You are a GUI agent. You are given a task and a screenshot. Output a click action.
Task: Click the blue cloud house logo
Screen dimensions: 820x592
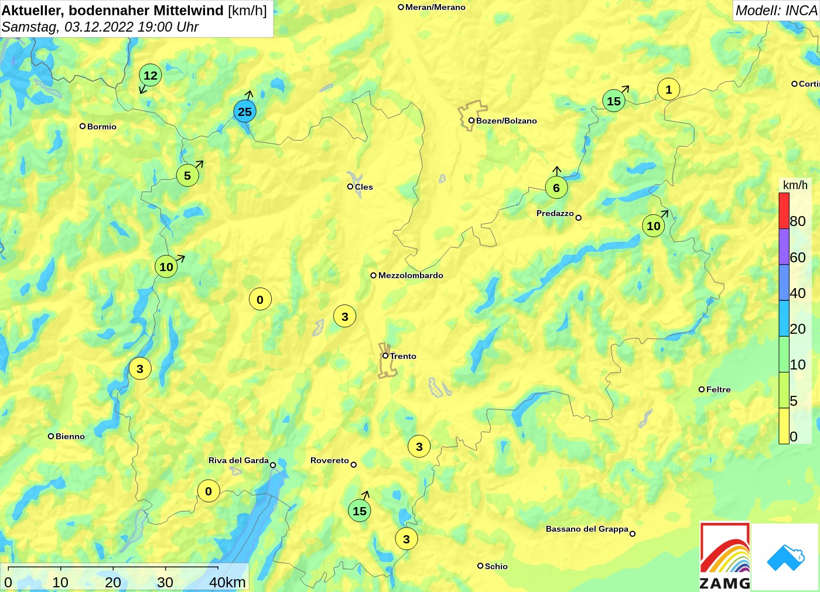[x=785, y=557]
